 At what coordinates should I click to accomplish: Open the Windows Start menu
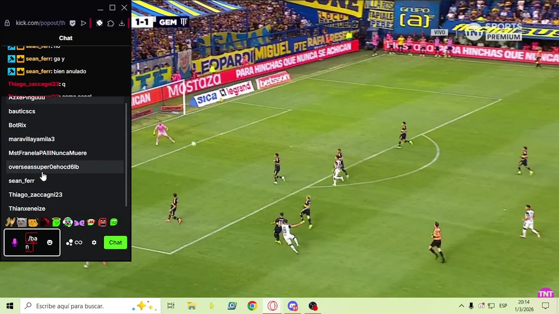point(10,306)
